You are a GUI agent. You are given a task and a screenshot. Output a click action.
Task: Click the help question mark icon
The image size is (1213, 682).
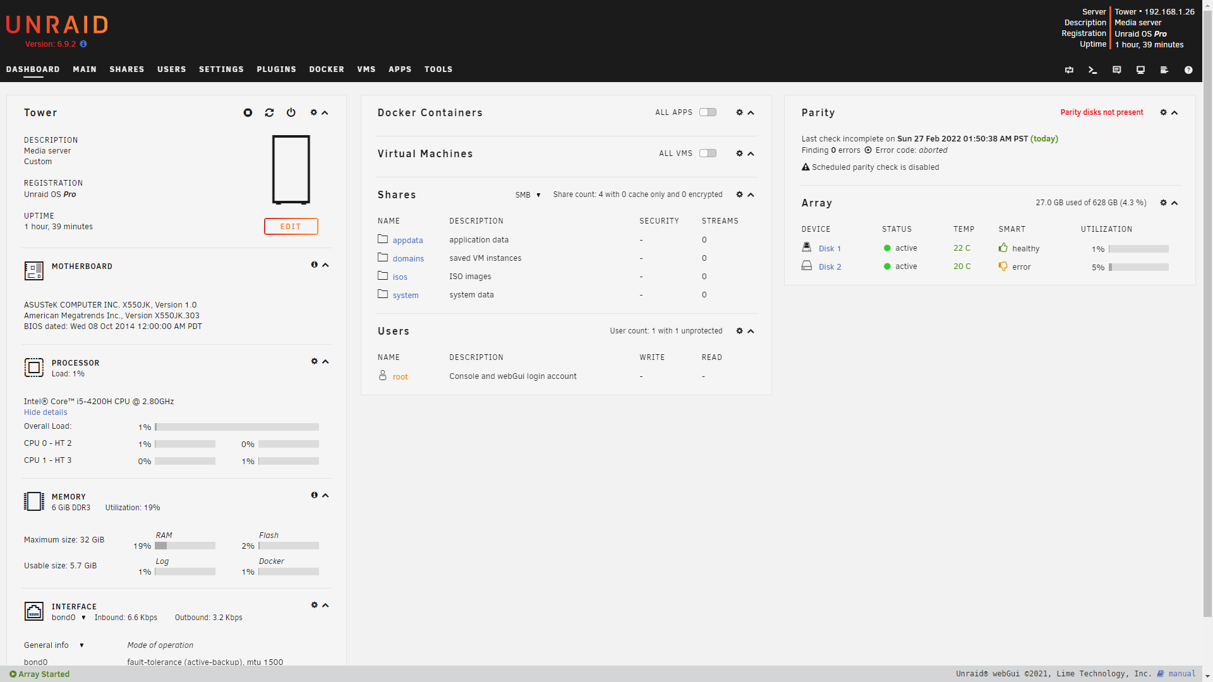pos(1188,70)
